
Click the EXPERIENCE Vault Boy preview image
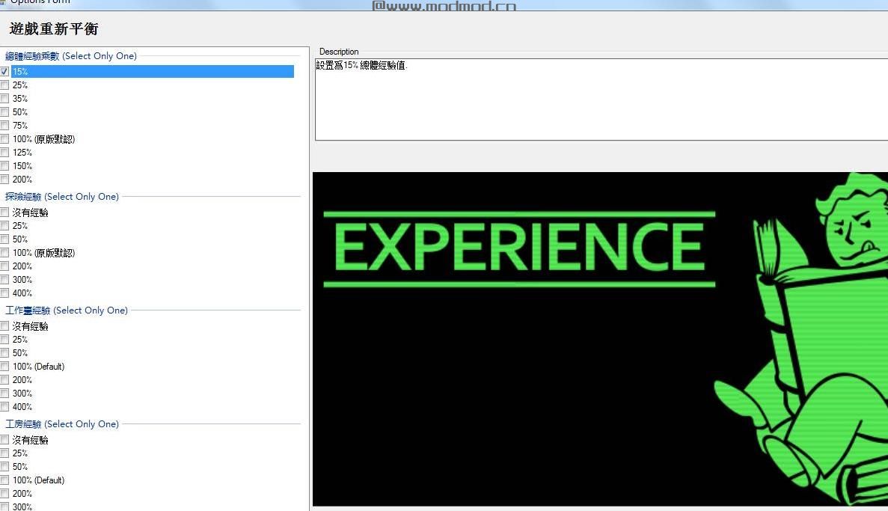tap(600, 339)
